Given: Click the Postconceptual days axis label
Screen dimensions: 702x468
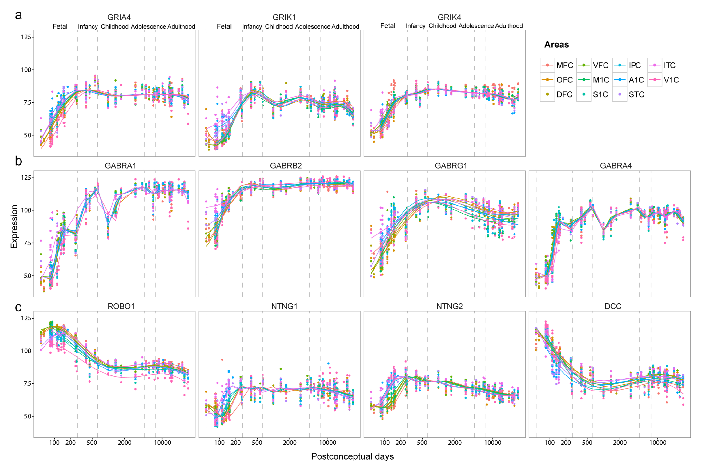Looking at the screenshot, I should tap(352, 456).
